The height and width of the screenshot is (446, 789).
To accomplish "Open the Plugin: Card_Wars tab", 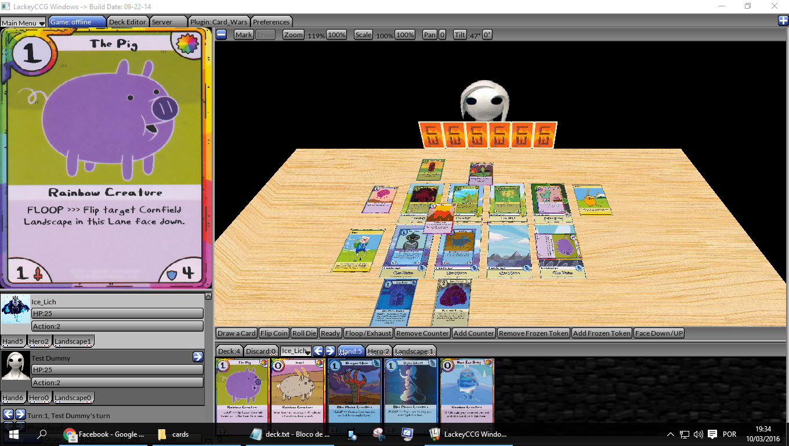I will pyautogui.click(x=218, y=21).
